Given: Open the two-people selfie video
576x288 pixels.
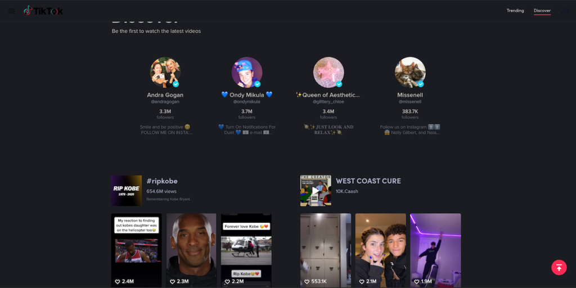Looking at the screenshot, I should coord(381,250).
